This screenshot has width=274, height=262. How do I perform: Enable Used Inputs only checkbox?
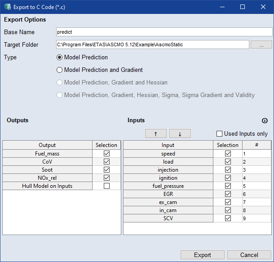pyautogui.click(x=220, y=133)
